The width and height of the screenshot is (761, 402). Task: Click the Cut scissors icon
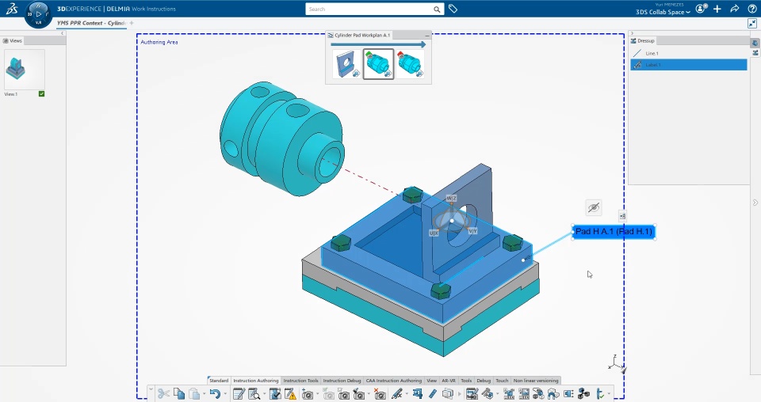163,394
